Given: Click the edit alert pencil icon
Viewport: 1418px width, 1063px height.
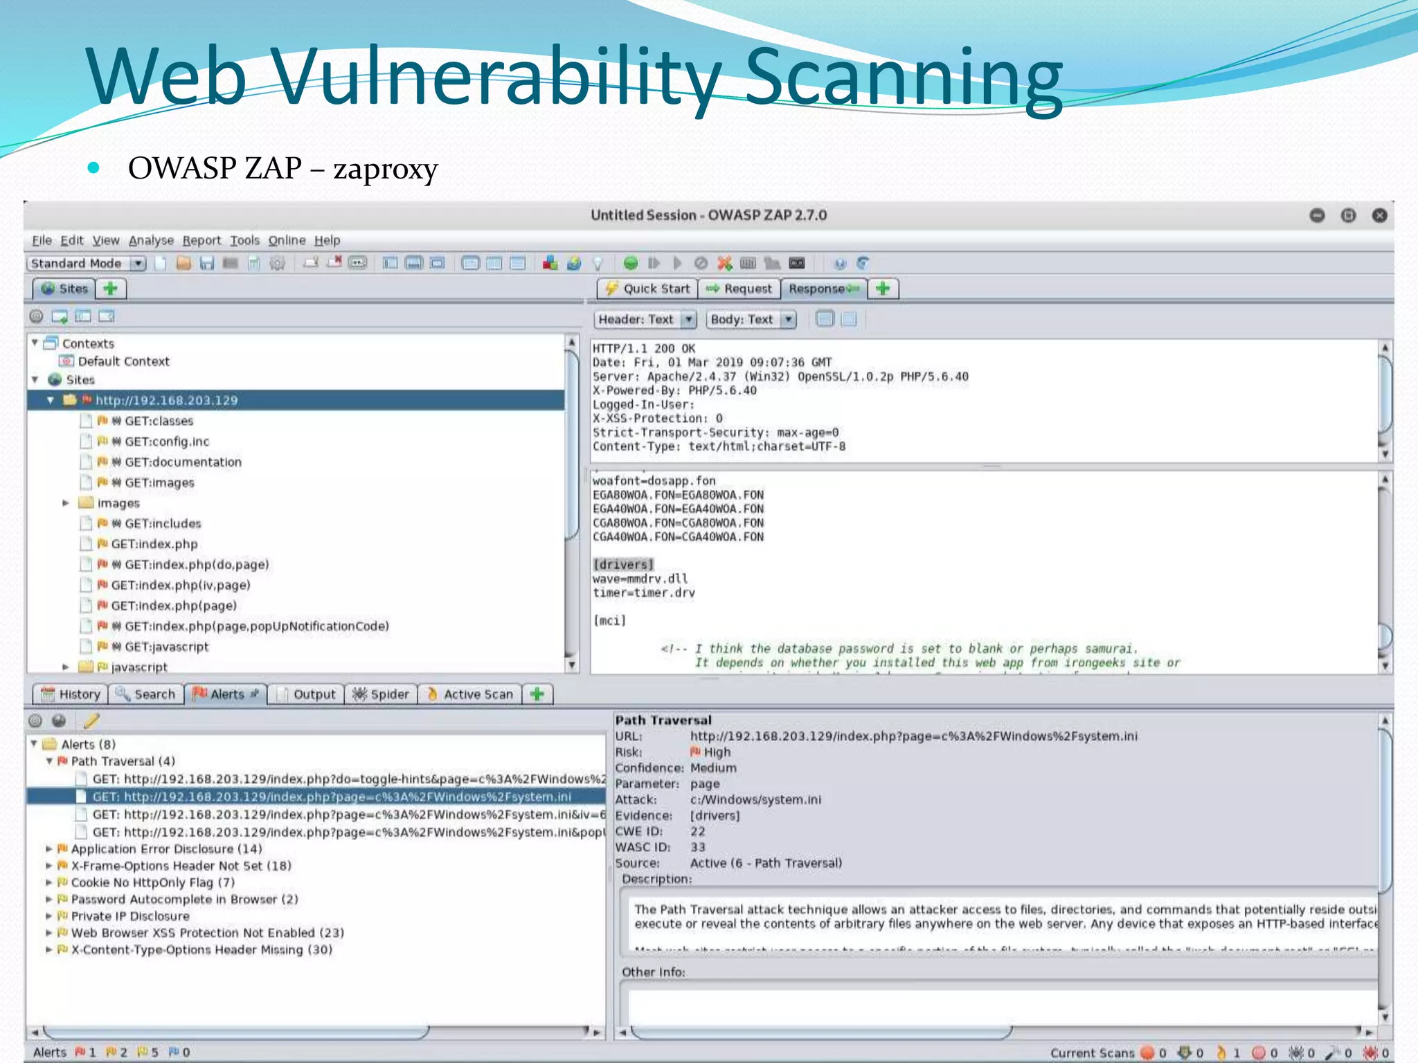Looking at the screenshot, I should pyautogui.click(x=91, y=720).
